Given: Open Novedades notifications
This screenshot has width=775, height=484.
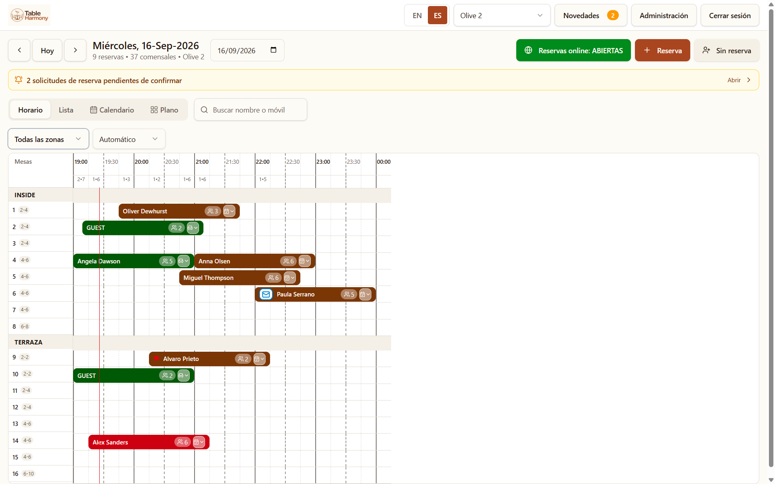Looking at the screenshot, I should tap(591, 15).
